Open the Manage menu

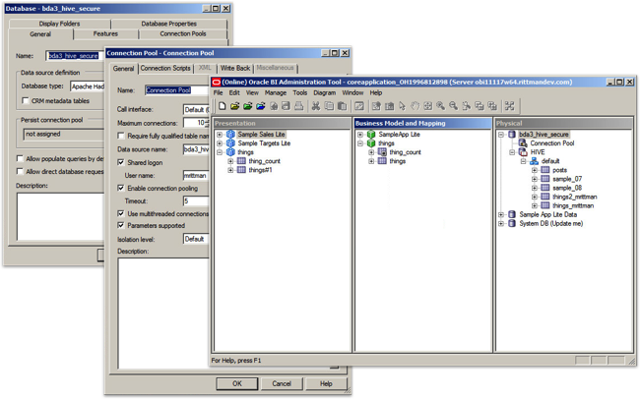(276, 93)
